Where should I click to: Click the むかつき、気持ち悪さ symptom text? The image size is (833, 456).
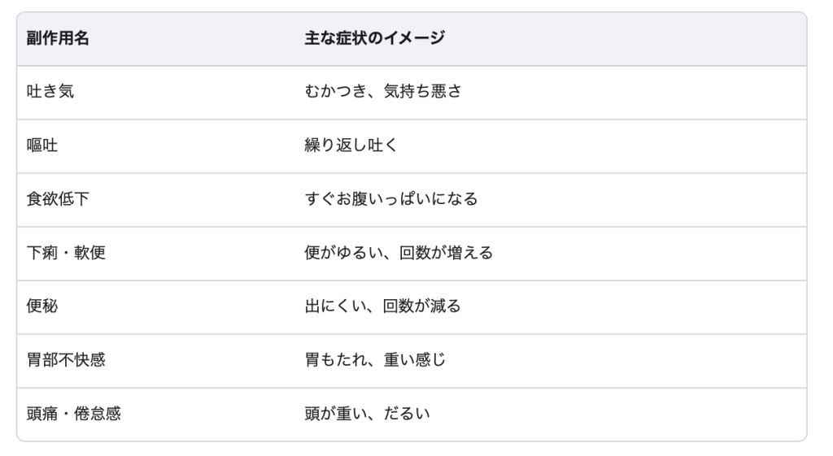pyautogui.click(x=383, y=93)
